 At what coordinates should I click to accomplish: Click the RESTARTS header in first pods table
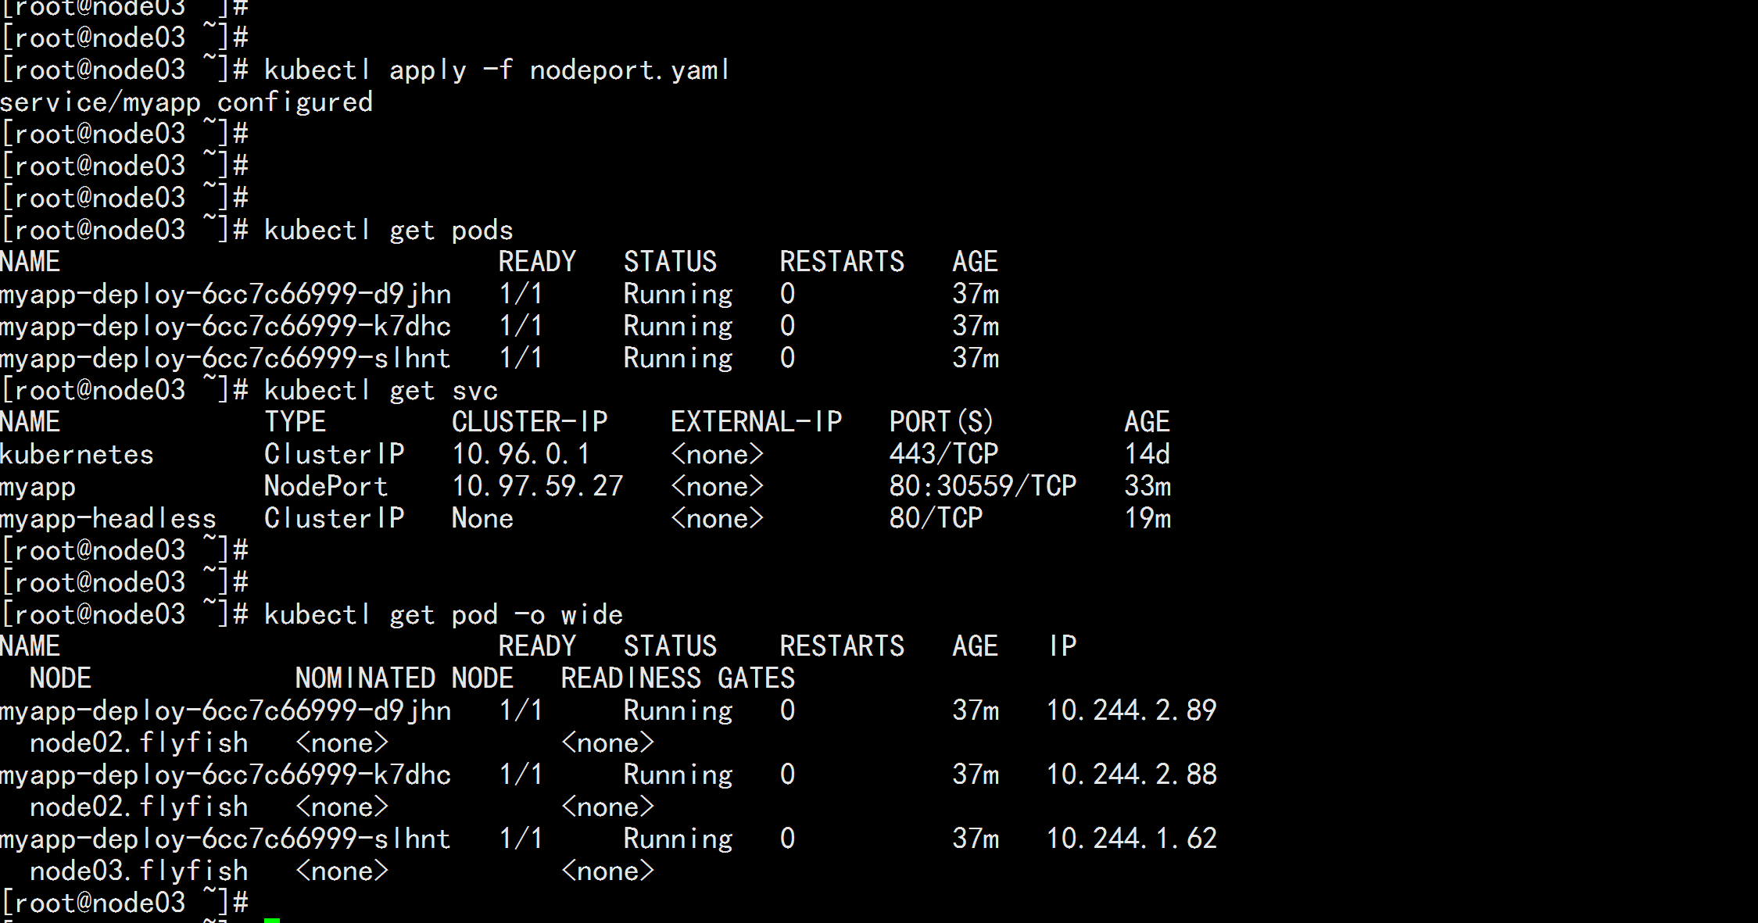[x=842, y=262]
